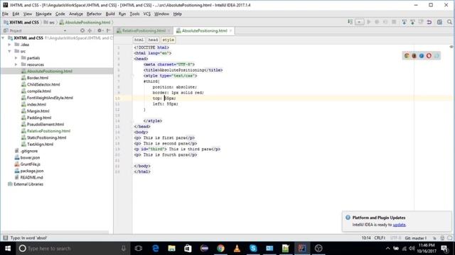455x255 pixels.
Task: Select TextAlign.html in project tree
Action: [40, 144]
